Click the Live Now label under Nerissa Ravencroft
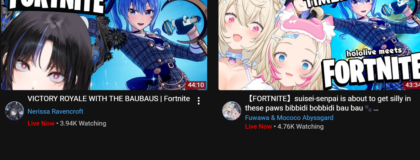Viewport: 420px width, 160px height. point(41,123)
